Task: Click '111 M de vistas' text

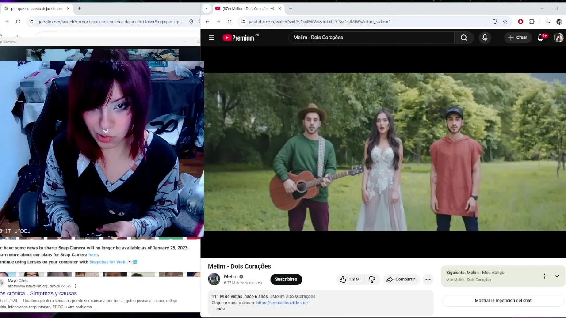Action: pos(227,296)
